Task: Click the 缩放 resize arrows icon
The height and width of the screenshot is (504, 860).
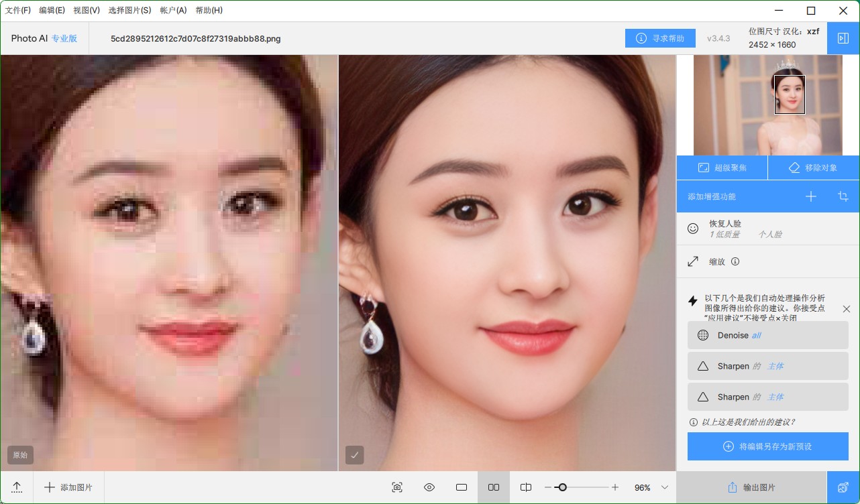Action: 693,261
